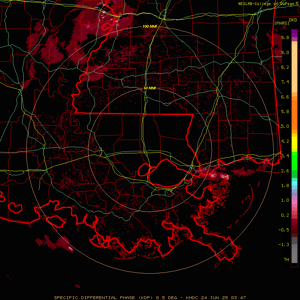The image size is (300, 300).
Task: Click the DKD product code label
Action: point(293,20)
